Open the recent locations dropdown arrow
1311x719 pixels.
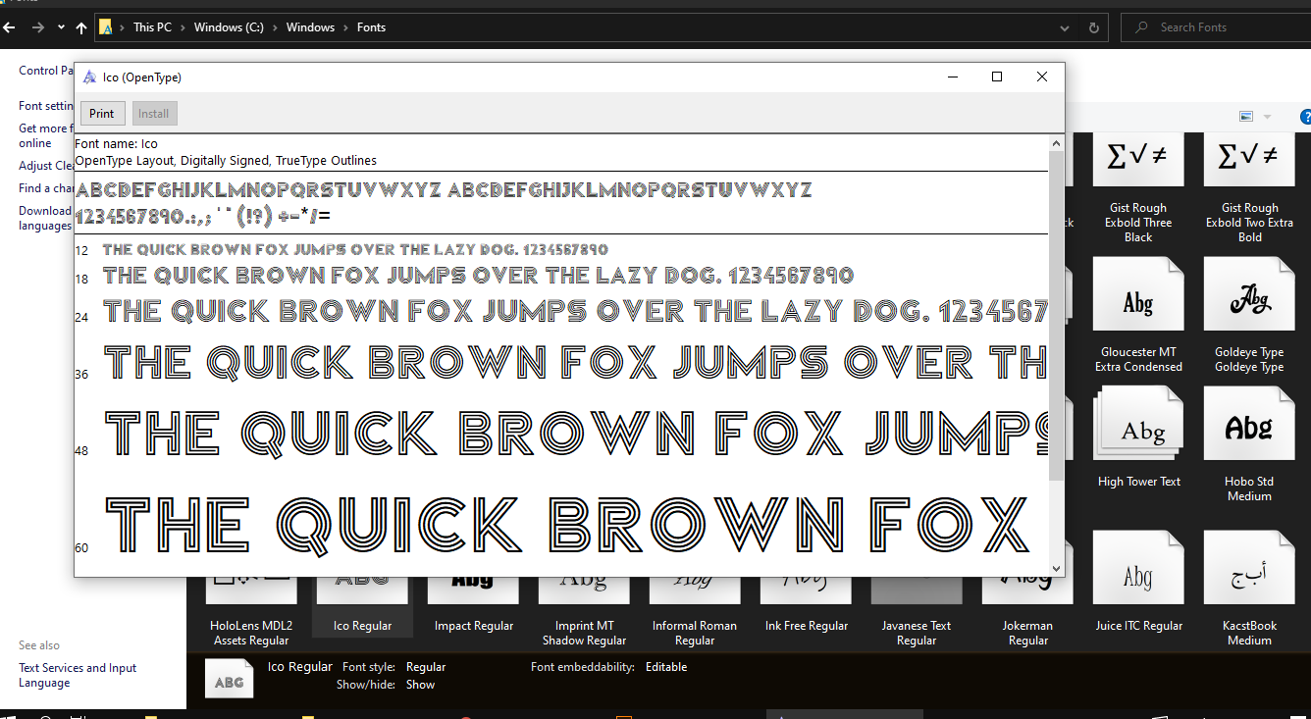coord(61,27)
